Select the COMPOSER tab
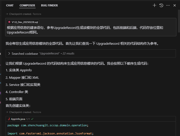 coord(27,5)
